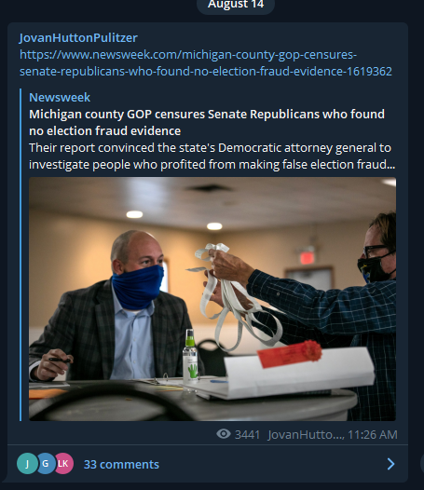Click the views eye icon
This screenshot has height=490, width=424.
tap(224, 434)
